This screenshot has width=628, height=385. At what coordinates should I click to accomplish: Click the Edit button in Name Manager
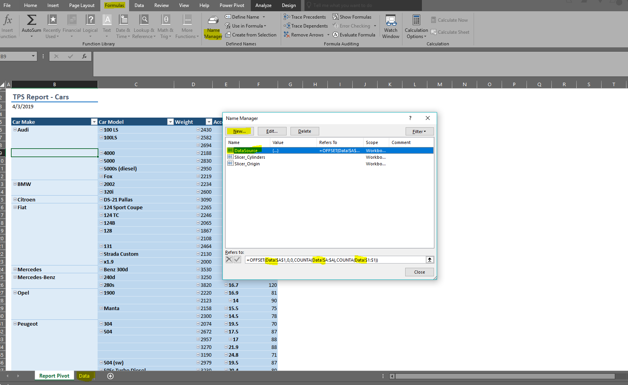click(x=272, y=131)
